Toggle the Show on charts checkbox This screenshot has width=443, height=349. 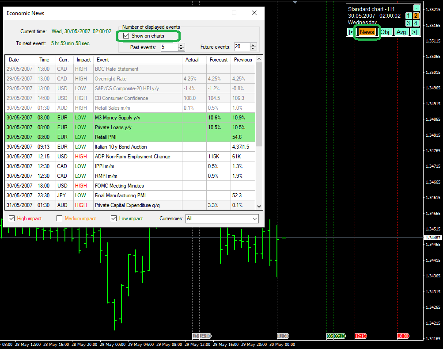(126, 36)
